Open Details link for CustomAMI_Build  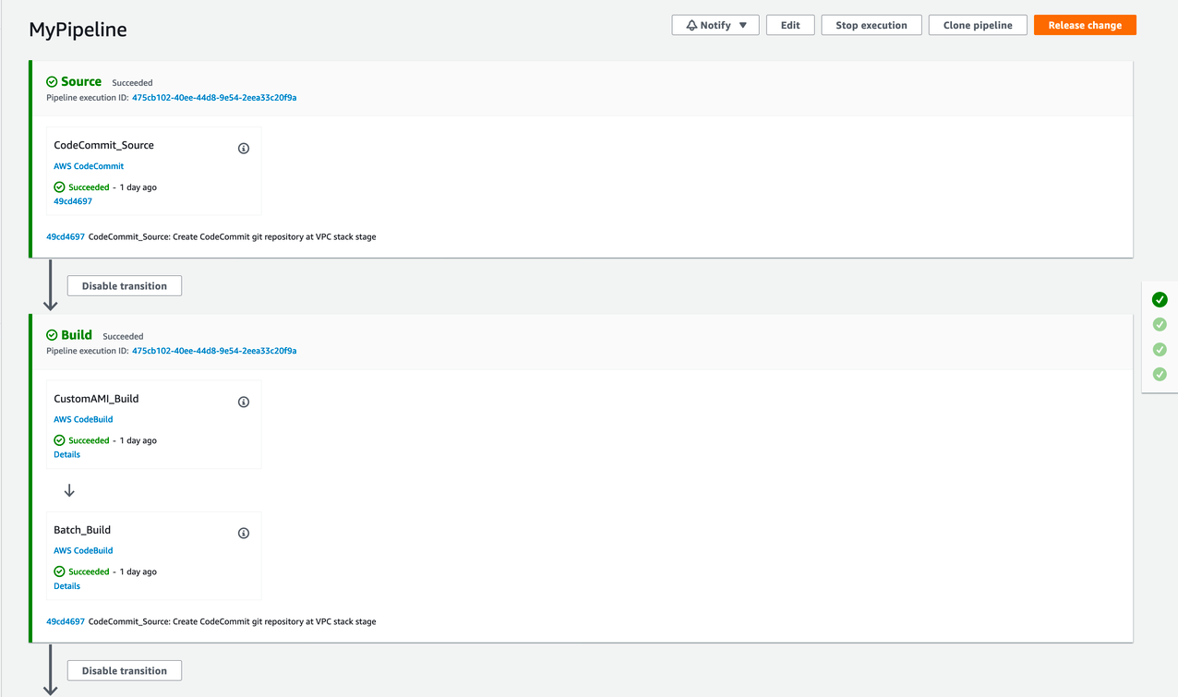coord(66,454)
